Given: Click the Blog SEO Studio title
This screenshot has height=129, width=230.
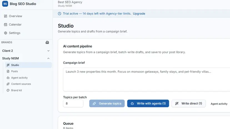Looking at the screenshot, I should [23, 4].
